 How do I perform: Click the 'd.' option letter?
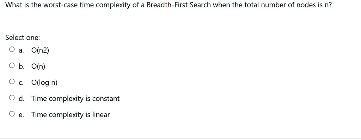pyautogui.click(x=22, y=99)
